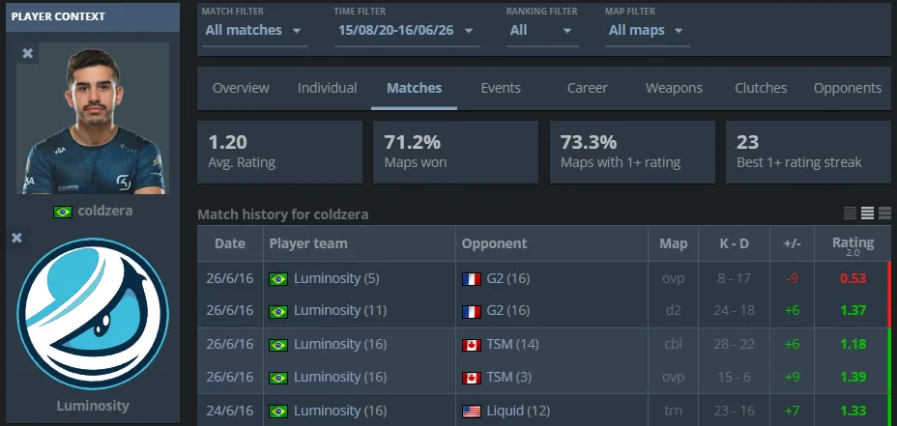Image resolution: width=897 pixels, height=426 pixels.
Task: Click the 8 - 17 K-D cell
Action: click(x=734, y=279)
